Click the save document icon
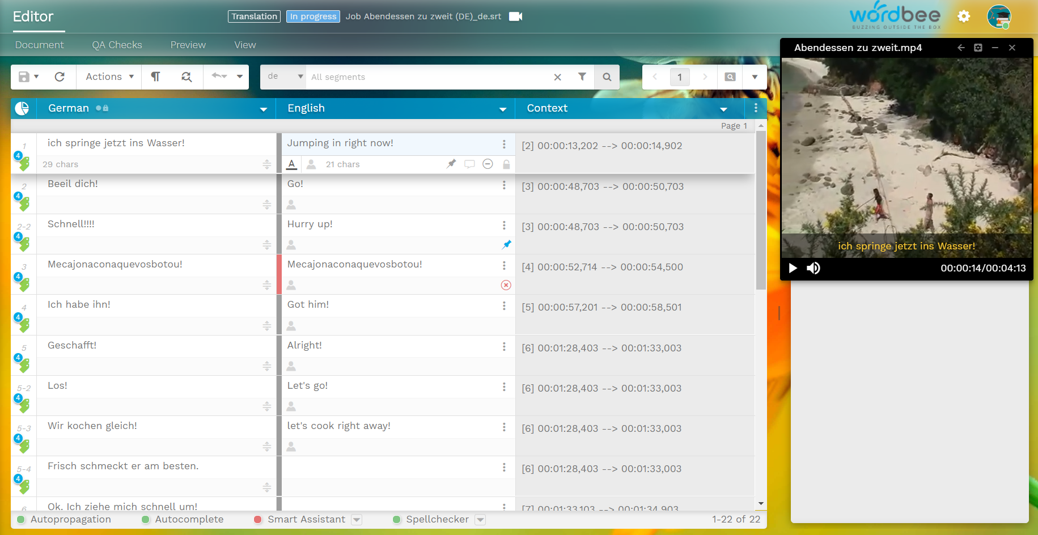 pos(24,77)
